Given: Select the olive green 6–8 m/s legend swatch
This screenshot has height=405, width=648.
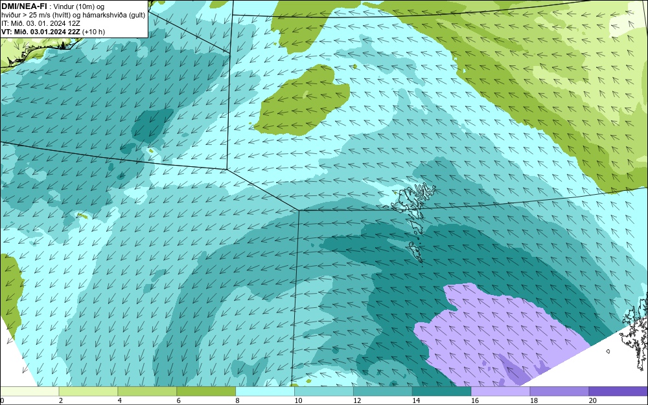Looking at the screenshot, I should [x=206, y=391].
